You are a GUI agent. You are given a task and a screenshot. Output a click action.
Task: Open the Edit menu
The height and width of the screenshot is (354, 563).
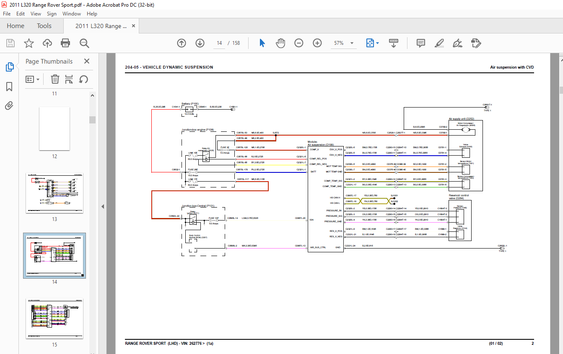(21, 14)
